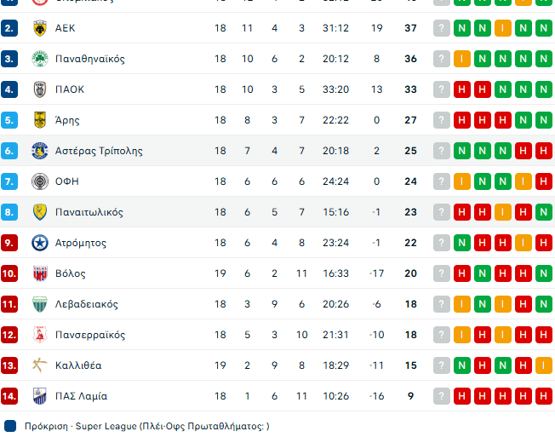Select the Καλλιθέα team name
Screen dimensions: 555x437
(77, 365)
